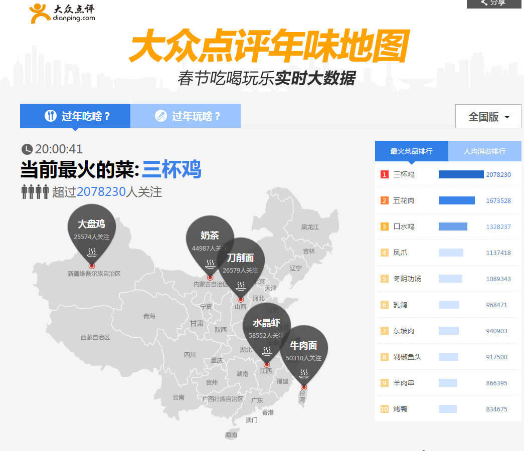Click 云南 province on the map
Screen dimensions: 524x451
click(179, 397)
